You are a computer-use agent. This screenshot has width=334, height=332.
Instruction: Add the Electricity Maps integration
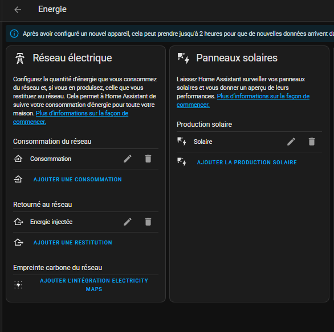click(94, 285)
